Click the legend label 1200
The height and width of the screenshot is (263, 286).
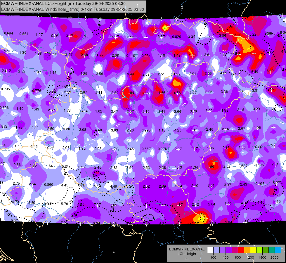tap(250, 257)
